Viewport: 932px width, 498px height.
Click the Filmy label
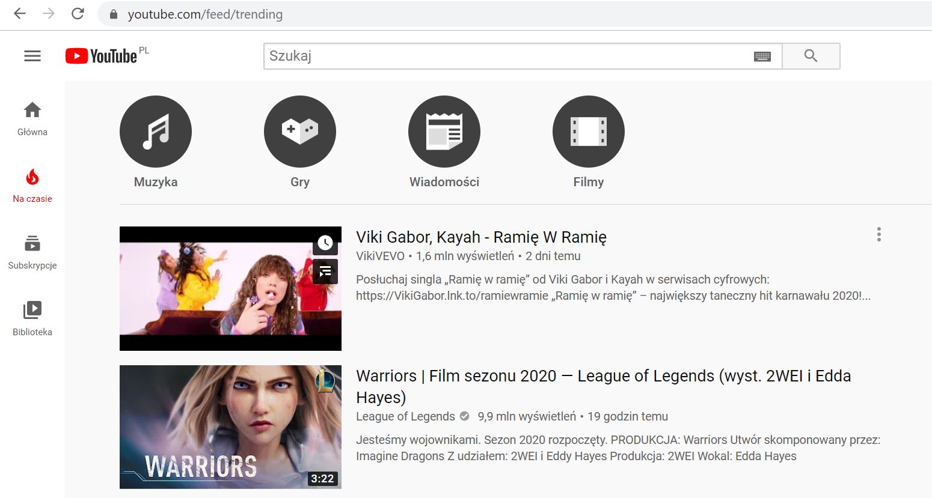tap(589, 182)
